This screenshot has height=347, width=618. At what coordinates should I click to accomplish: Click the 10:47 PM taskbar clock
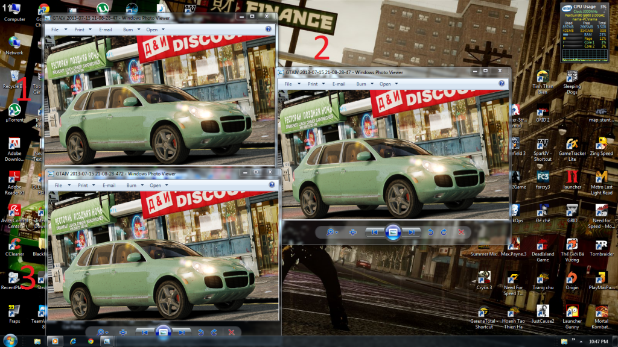tap(598, 342)
